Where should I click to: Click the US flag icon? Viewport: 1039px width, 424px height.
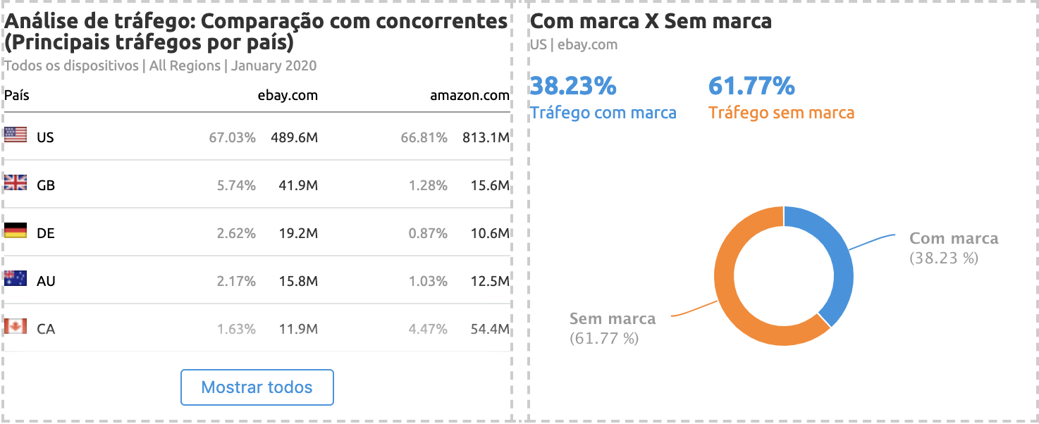[16, 135]
